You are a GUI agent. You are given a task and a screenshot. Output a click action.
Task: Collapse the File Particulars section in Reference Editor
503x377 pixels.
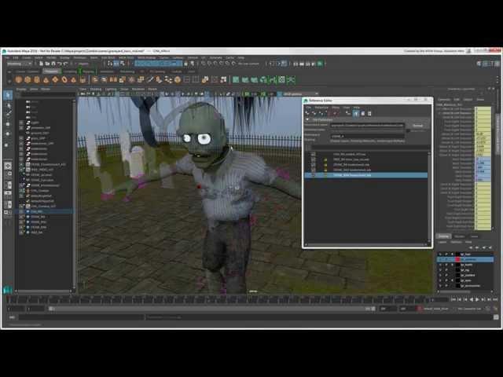pyautogui.click(x=307, y=119)
